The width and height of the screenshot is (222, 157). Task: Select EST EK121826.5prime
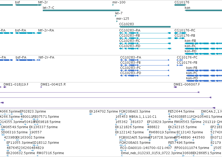pyautogui.click(x=130, y=127)
